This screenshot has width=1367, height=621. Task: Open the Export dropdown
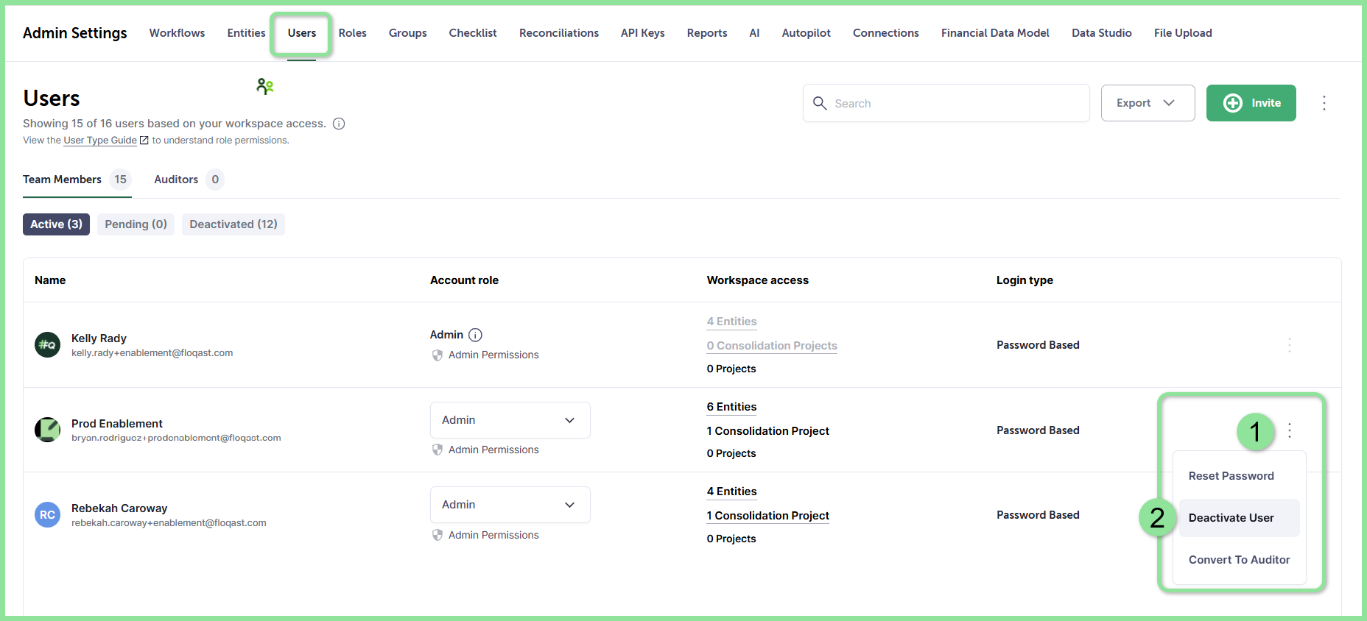[1148, 103]
